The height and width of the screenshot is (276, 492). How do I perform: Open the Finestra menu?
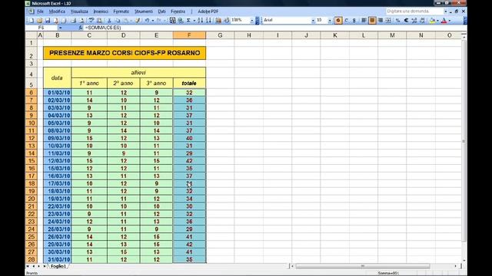tap(178, 11)
